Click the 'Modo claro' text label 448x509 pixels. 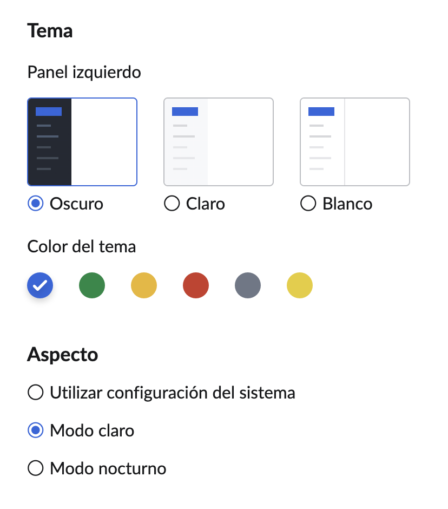click(92, 430)
